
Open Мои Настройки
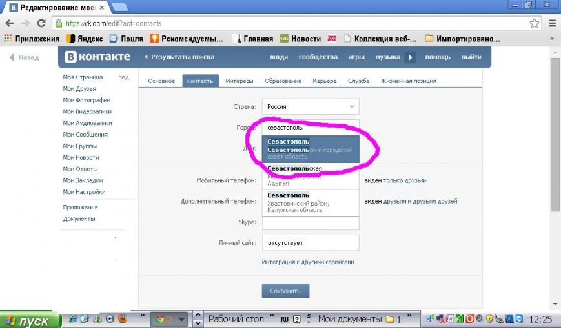[84, 192]
